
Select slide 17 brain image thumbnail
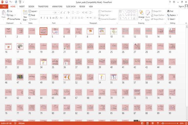(20, 46)
